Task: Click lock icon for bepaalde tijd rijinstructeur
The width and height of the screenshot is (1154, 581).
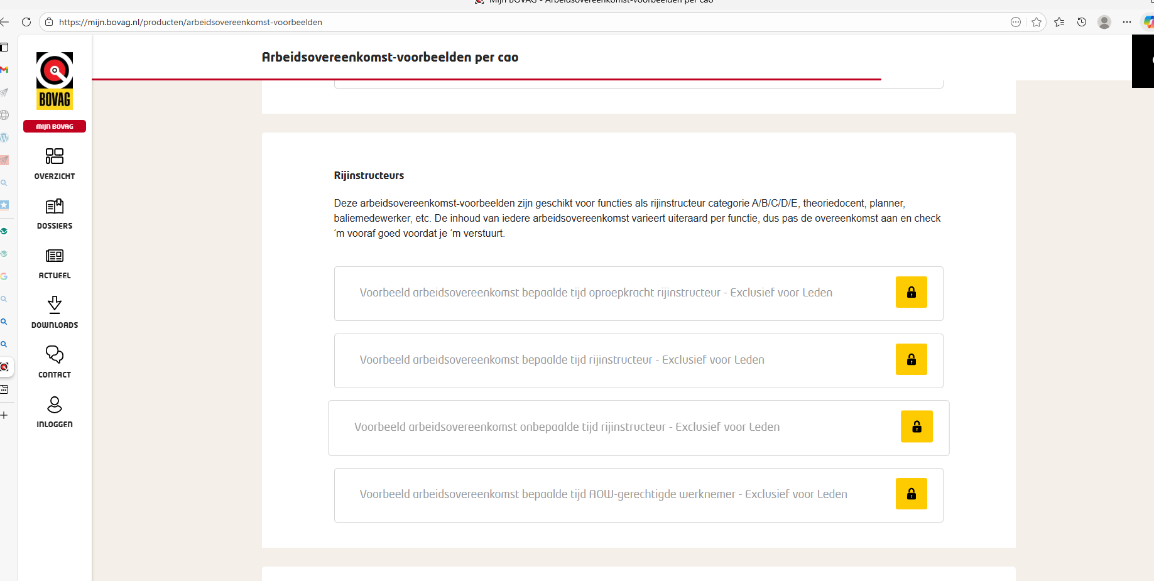Action: click(x=911, y=359)
